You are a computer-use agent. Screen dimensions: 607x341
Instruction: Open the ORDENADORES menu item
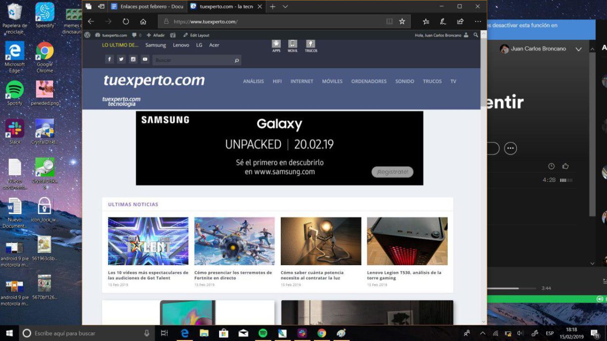click(369, 81)
